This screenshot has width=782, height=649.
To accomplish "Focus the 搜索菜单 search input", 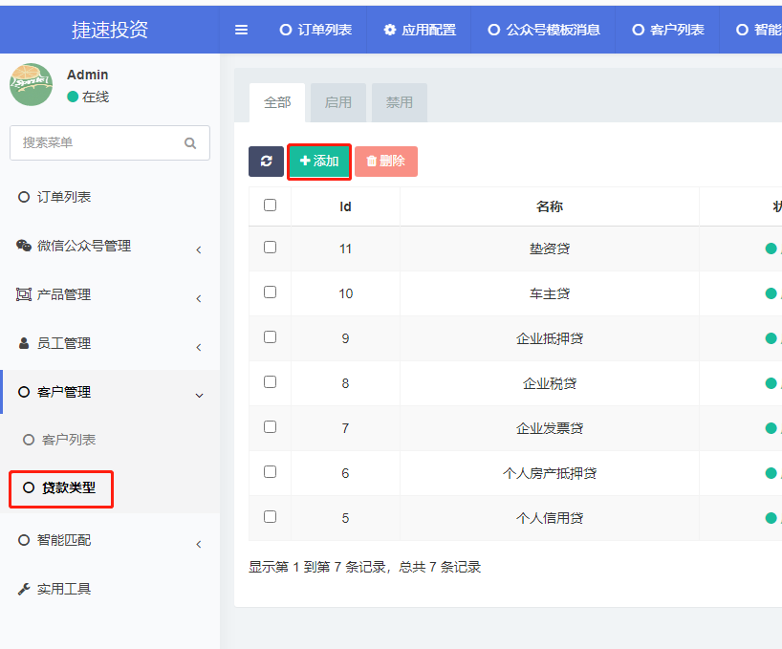I will click(x=110, y=143).
